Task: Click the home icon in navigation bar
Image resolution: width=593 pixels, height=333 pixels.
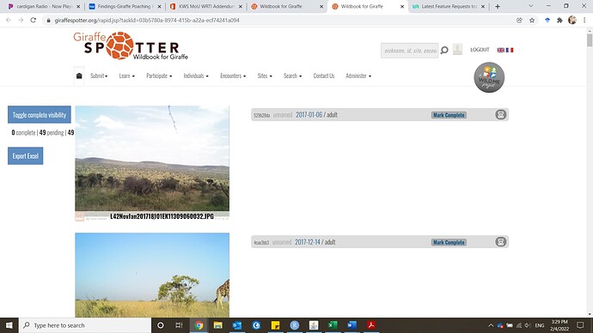Action: (x=79, y=76)
